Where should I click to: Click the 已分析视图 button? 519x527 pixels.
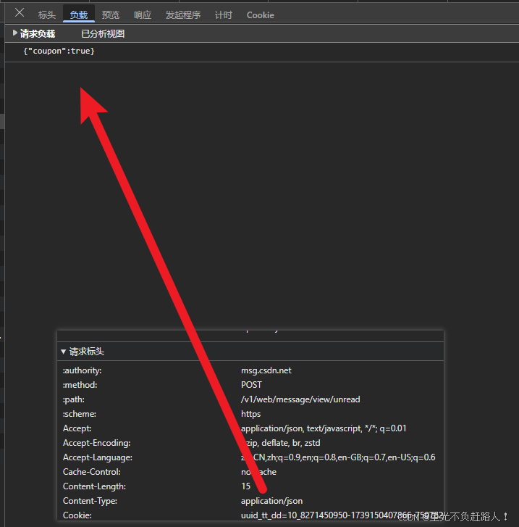[x=103, y=33]
